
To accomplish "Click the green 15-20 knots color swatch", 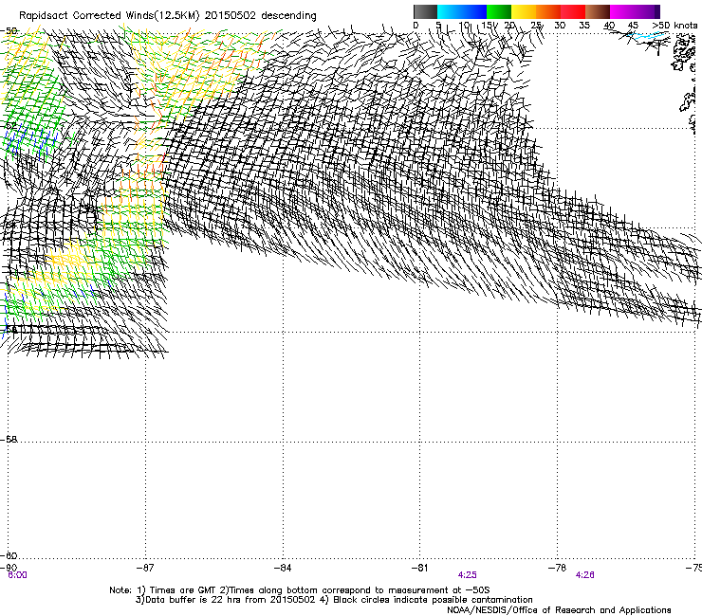I will click(x=499, y=11).
